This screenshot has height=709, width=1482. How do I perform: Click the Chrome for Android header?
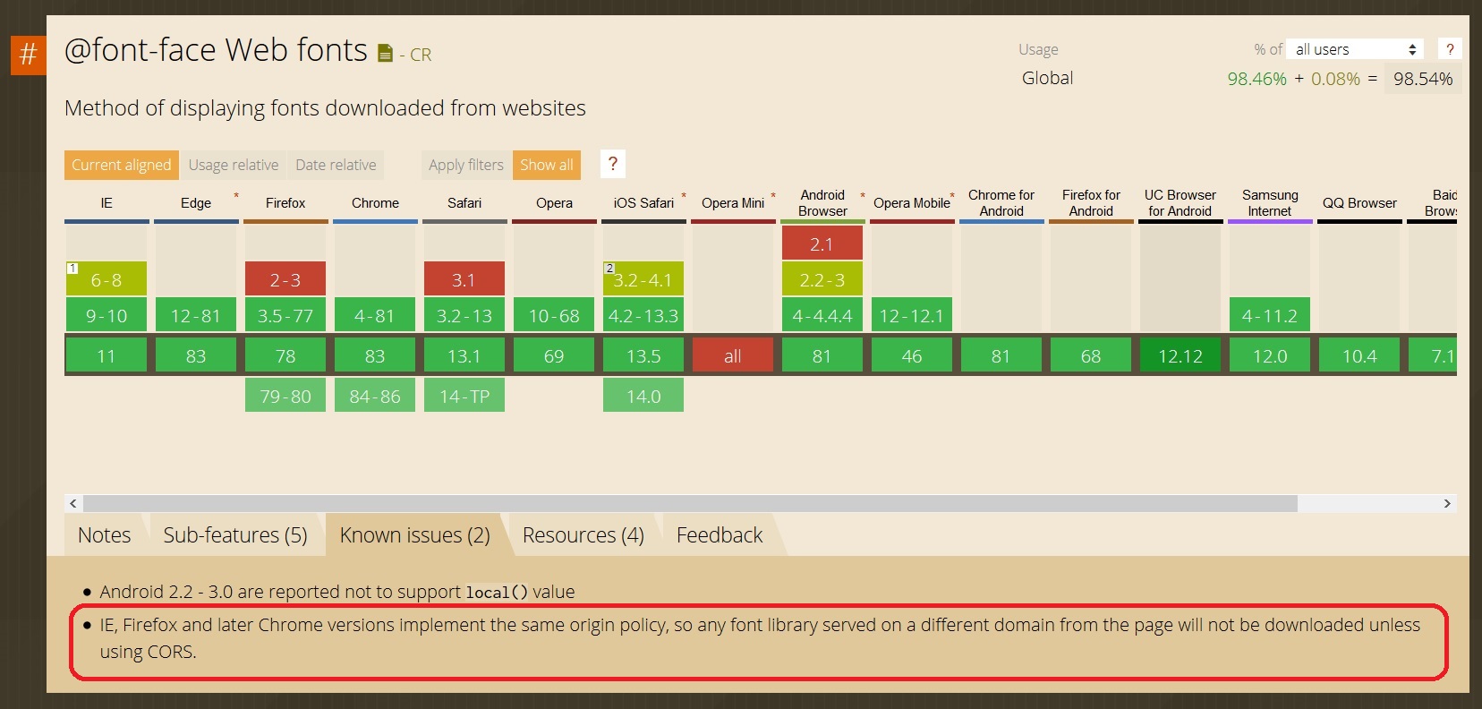click(x=1001, y=203)
